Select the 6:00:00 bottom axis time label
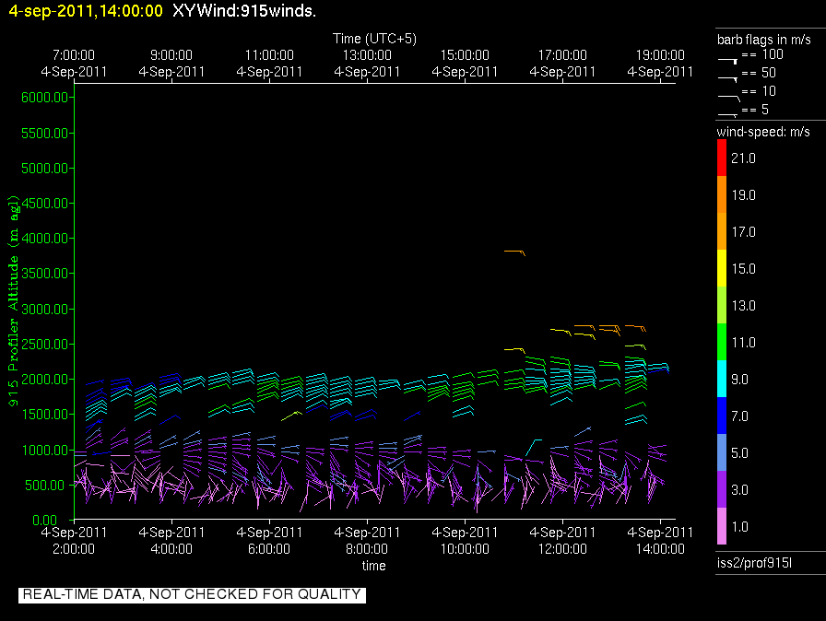Viewport: 826px width, 621px height. click(x=269, y=549)
